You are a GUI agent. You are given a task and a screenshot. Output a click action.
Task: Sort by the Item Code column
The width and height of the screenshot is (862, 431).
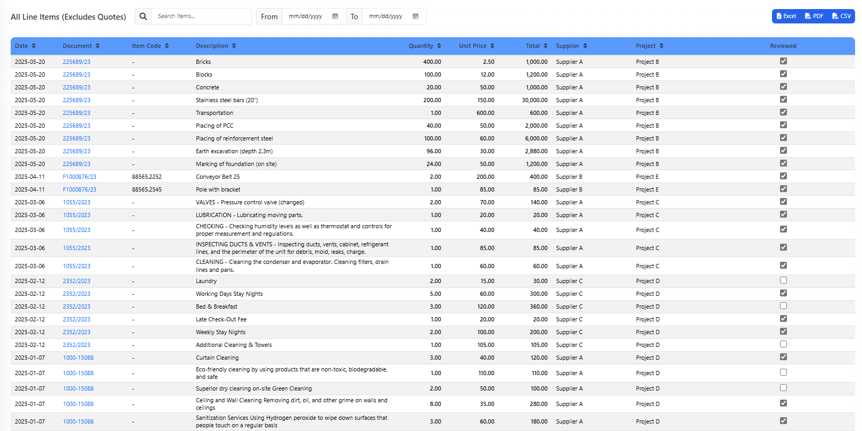[150, 46]
